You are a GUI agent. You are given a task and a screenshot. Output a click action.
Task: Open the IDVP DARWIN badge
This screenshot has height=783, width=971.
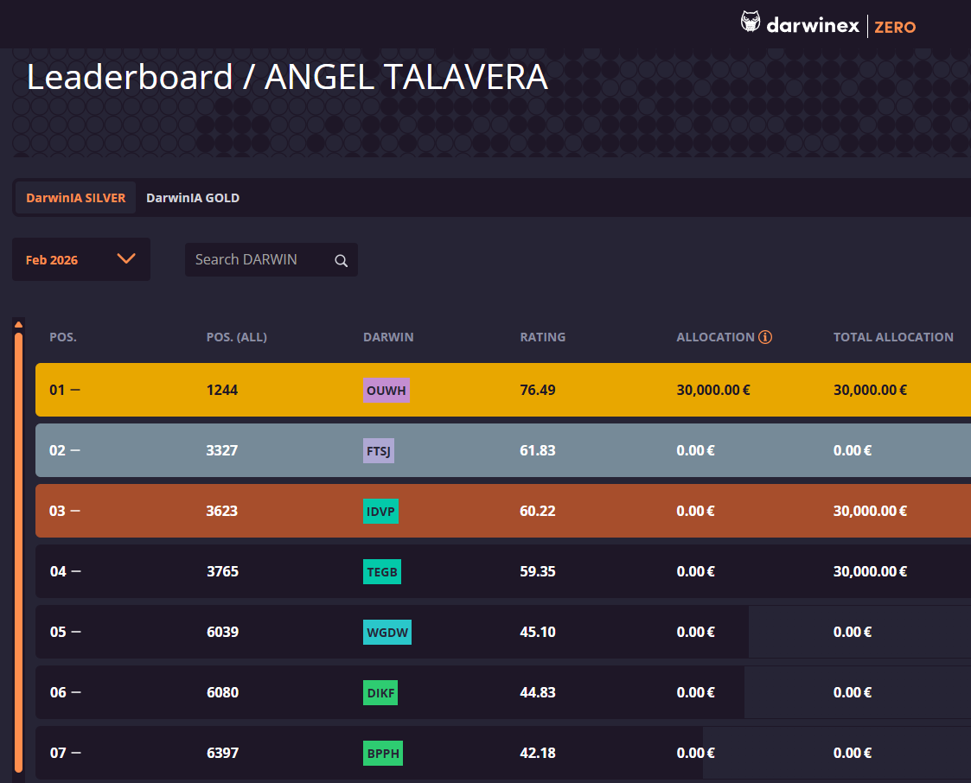click(380, 512)
